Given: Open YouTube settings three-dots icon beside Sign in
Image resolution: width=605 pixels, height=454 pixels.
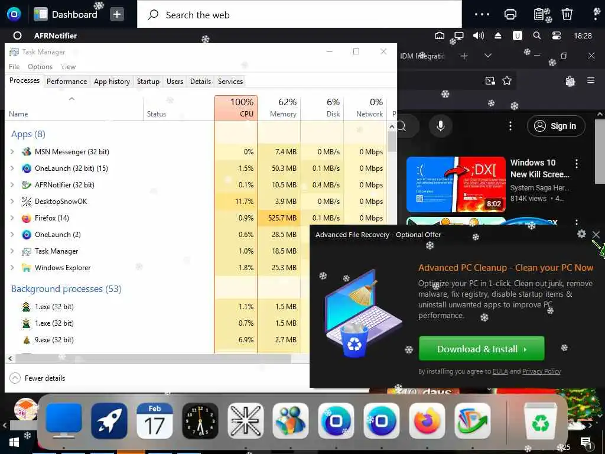Looking at the screenshot, I should click(510, 126).
